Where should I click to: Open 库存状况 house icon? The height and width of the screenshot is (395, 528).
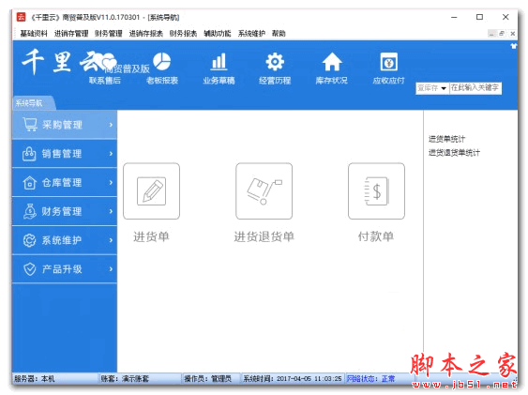click(x=332, y=62)
